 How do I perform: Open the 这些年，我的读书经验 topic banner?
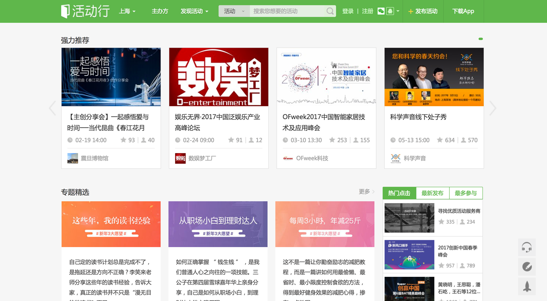111,224
